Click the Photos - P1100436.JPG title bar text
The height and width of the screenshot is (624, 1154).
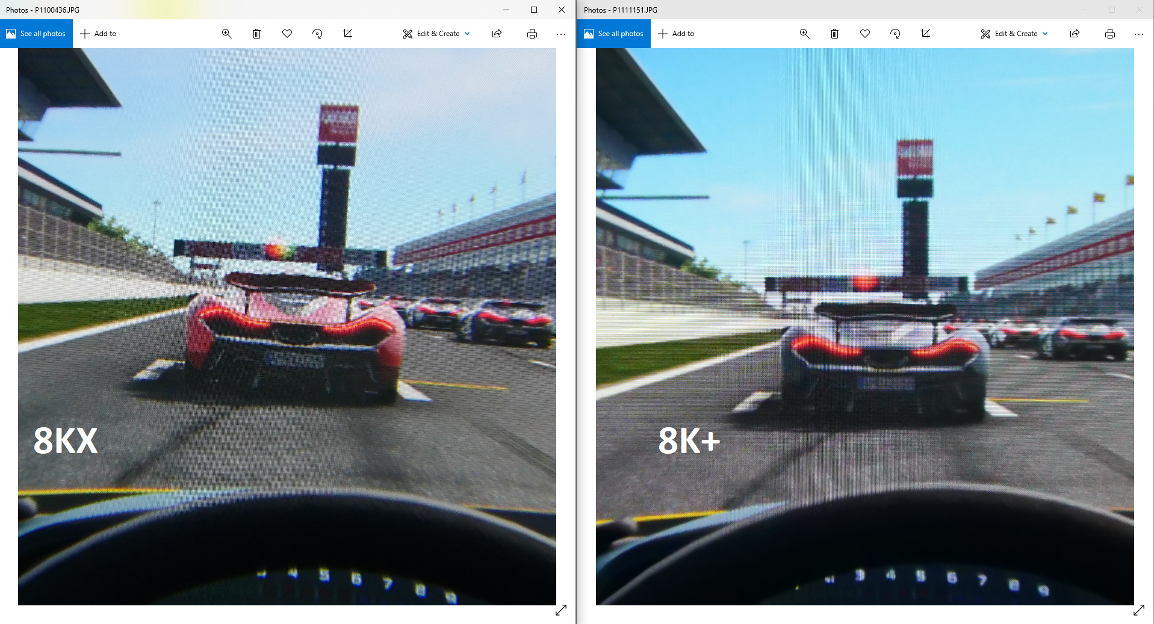click(x=43, y=10)
